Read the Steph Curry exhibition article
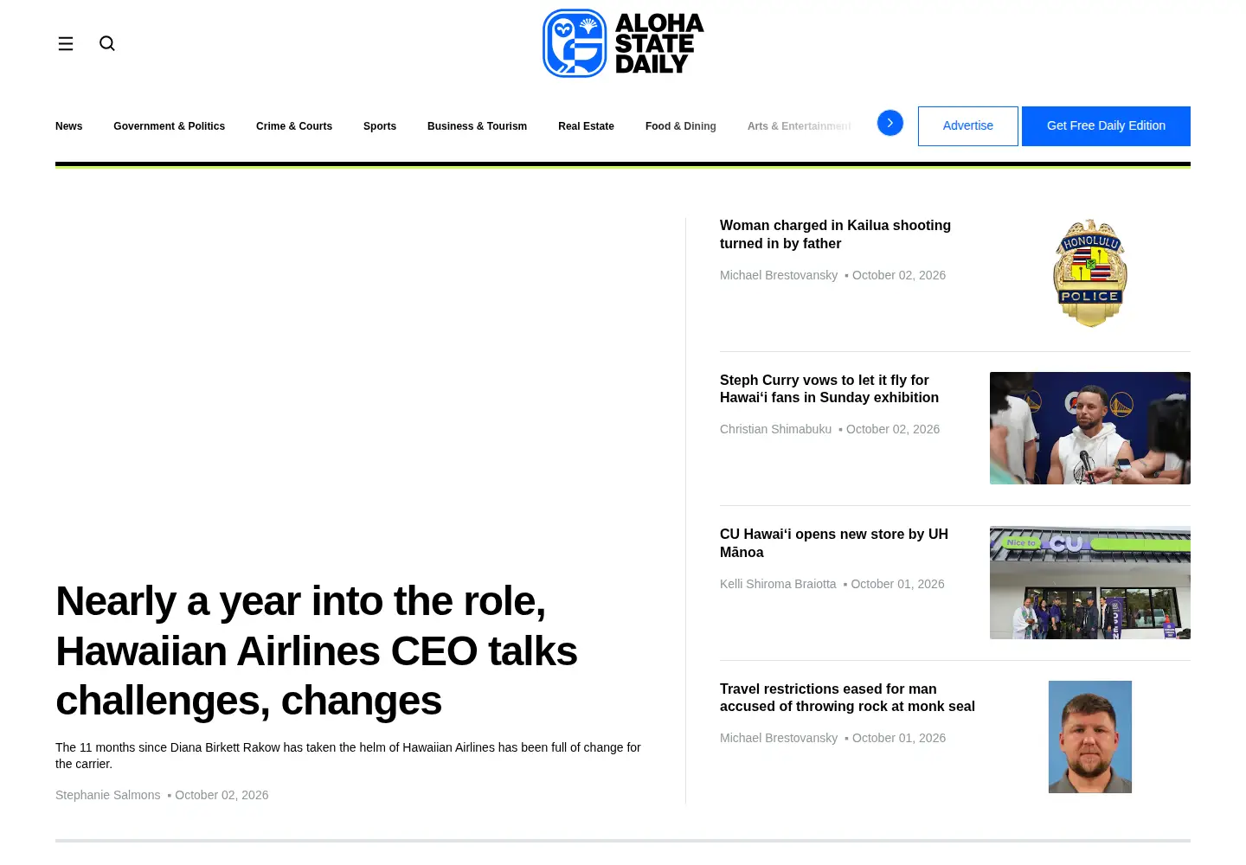The width and height of the screenshot is (1246, 865). (x=829, y=388)
